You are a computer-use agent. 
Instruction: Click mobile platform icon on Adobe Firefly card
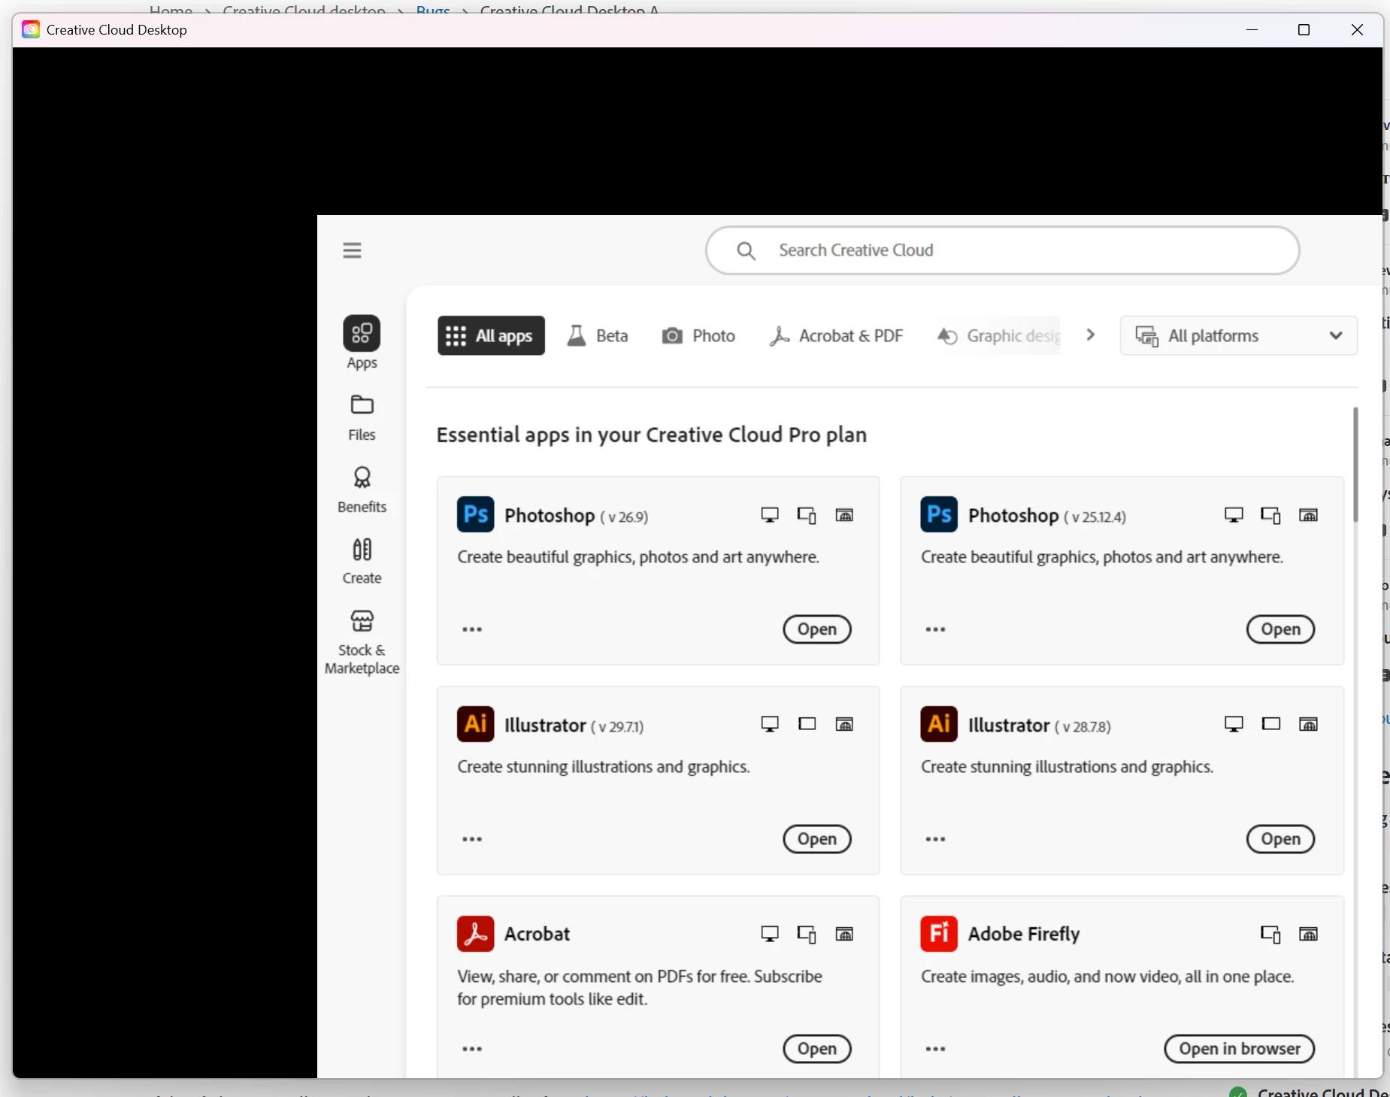tap(1270, 934)
